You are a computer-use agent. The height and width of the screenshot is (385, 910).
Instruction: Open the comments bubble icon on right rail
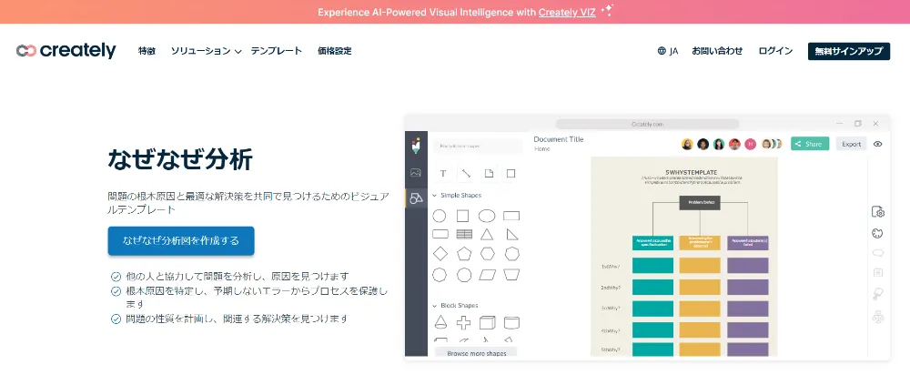[x=877, y=253]
